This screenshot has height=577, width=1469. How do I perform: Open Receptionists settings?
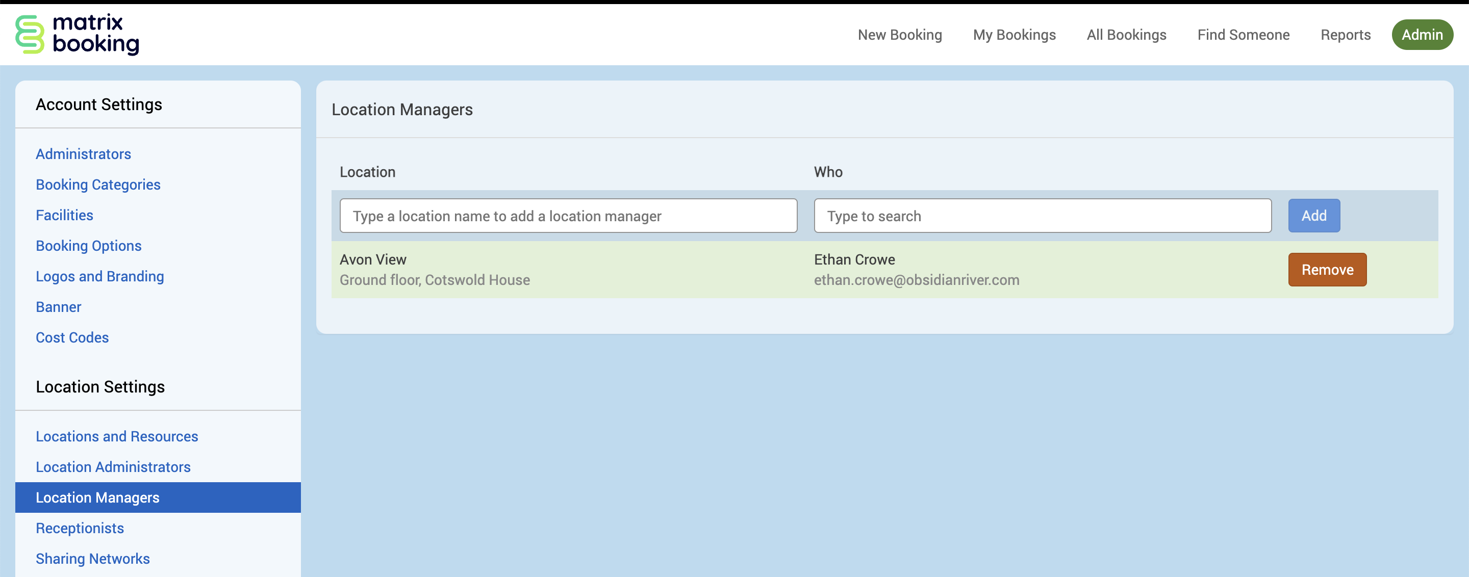click(x=80, y=528)
